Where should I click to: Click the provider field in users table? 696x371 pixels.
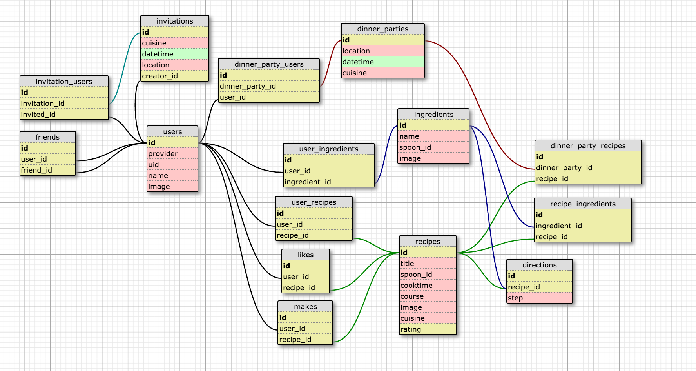point(172,154)
